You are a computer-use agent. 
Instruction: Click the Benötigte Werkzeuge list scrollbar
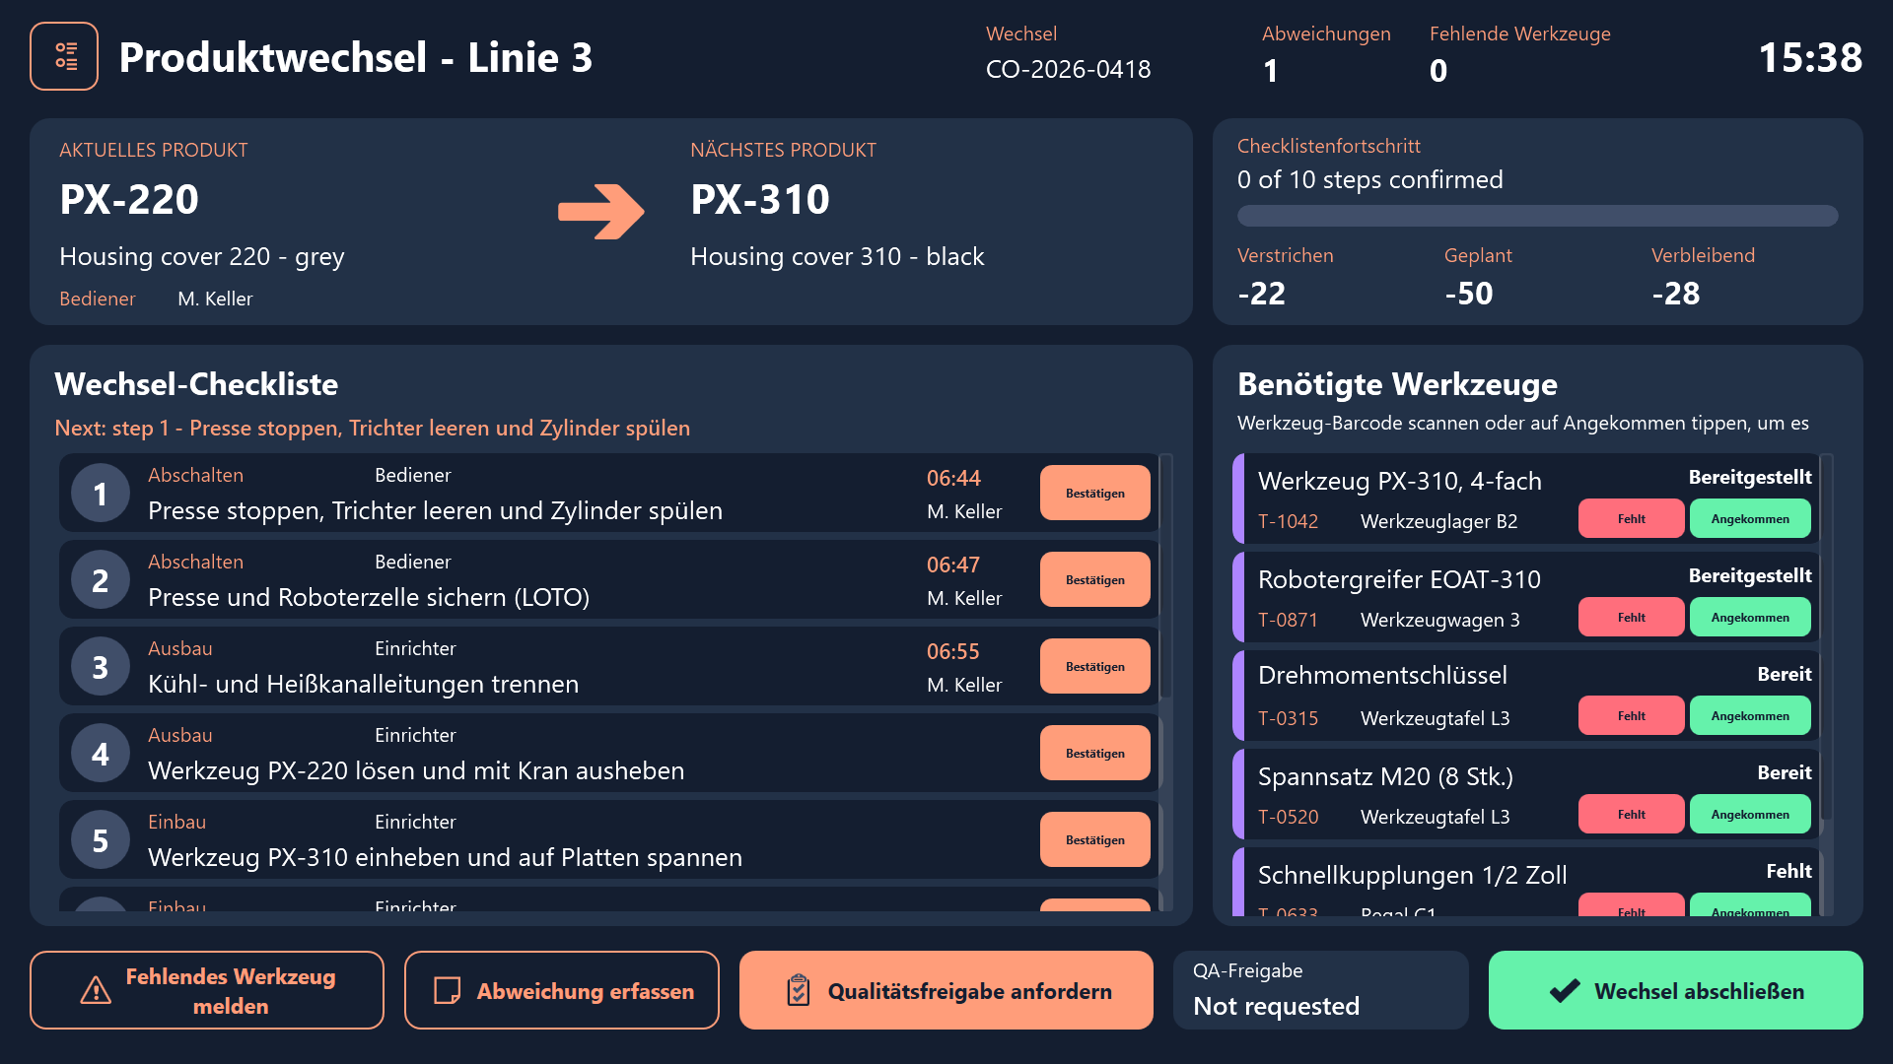point(1826,685)
